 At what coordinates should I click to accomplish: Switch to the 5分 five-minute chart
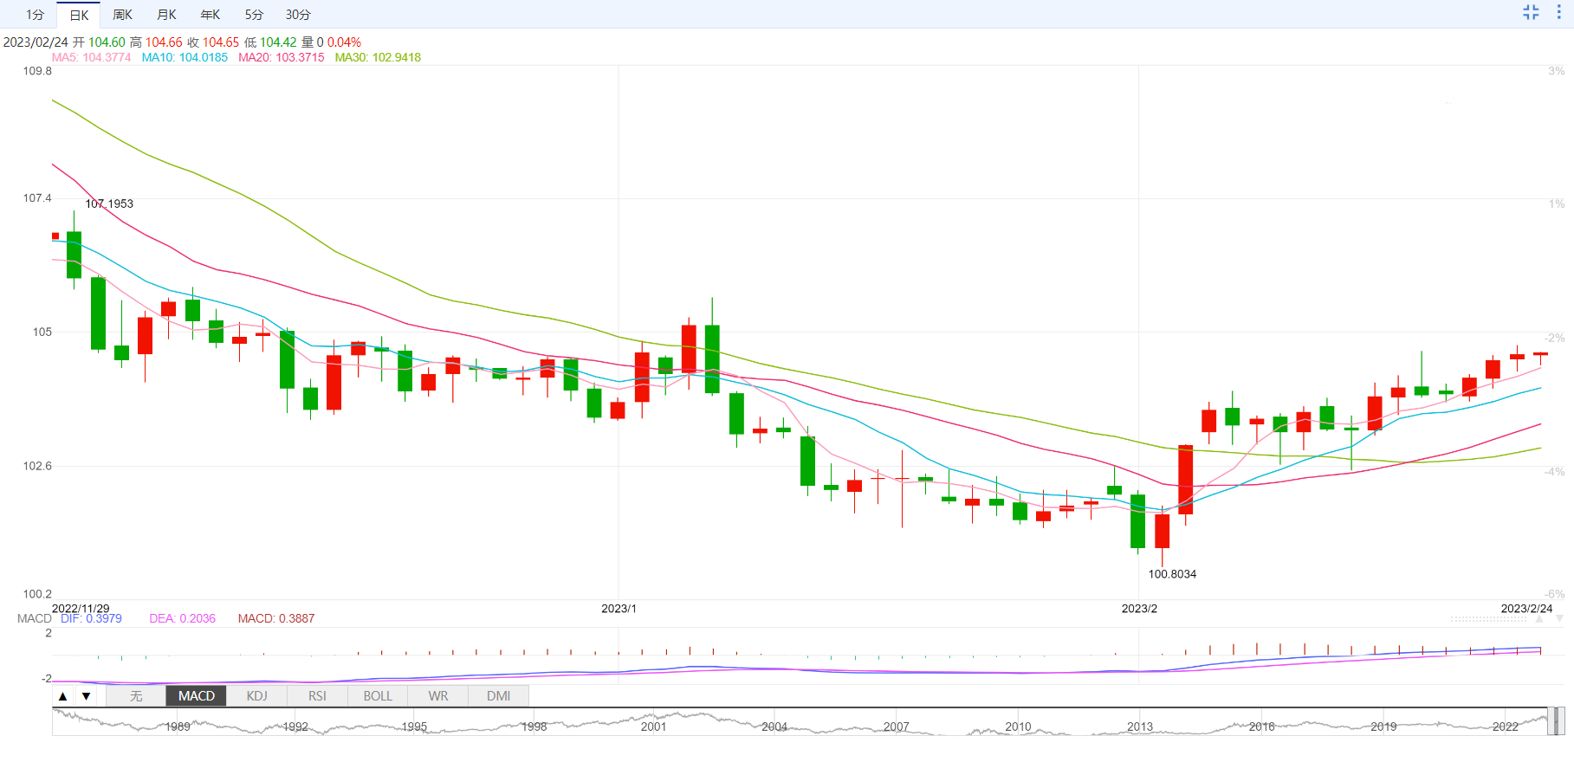tap(254, 15)
